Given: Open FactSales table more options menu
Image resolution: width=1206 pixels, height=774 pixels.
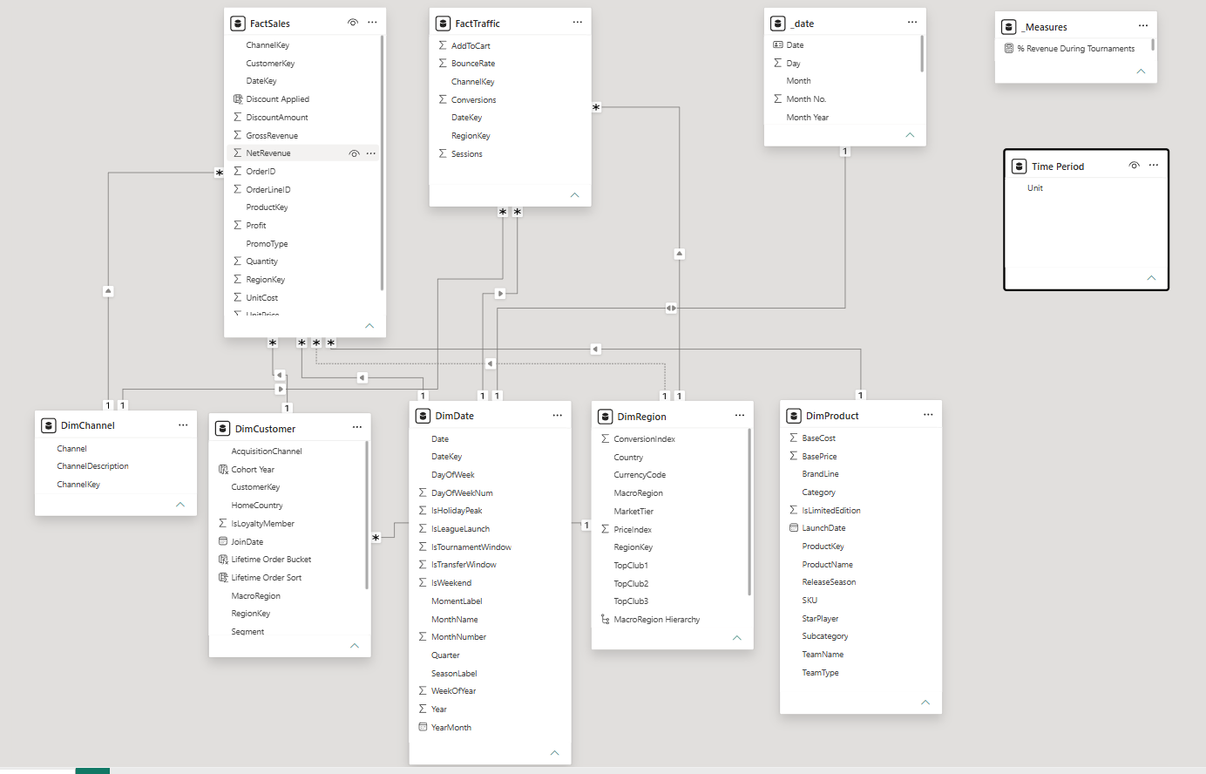Looking at the screenshot, I should (x=372, y=23).
